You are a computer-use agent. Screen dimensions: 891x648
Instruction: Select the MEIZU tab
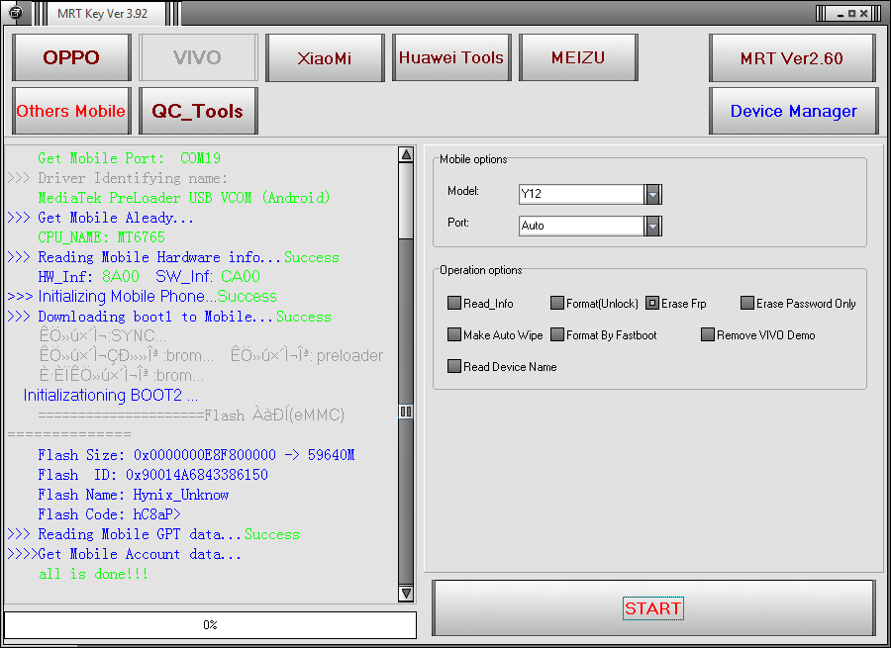point(578,57)
